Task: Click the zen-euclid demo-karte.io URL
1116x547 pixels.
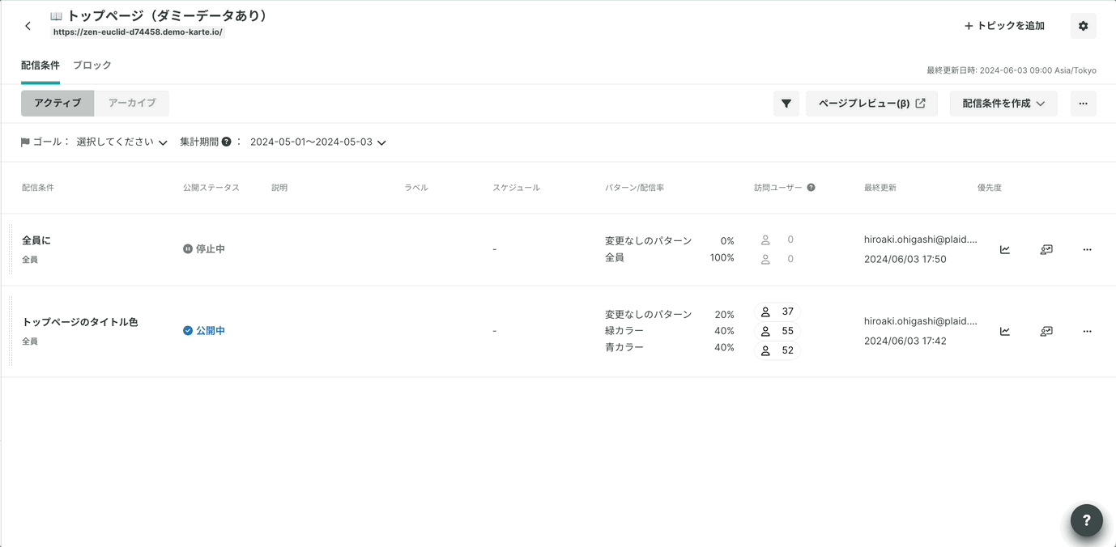Action: click(138, 32)
